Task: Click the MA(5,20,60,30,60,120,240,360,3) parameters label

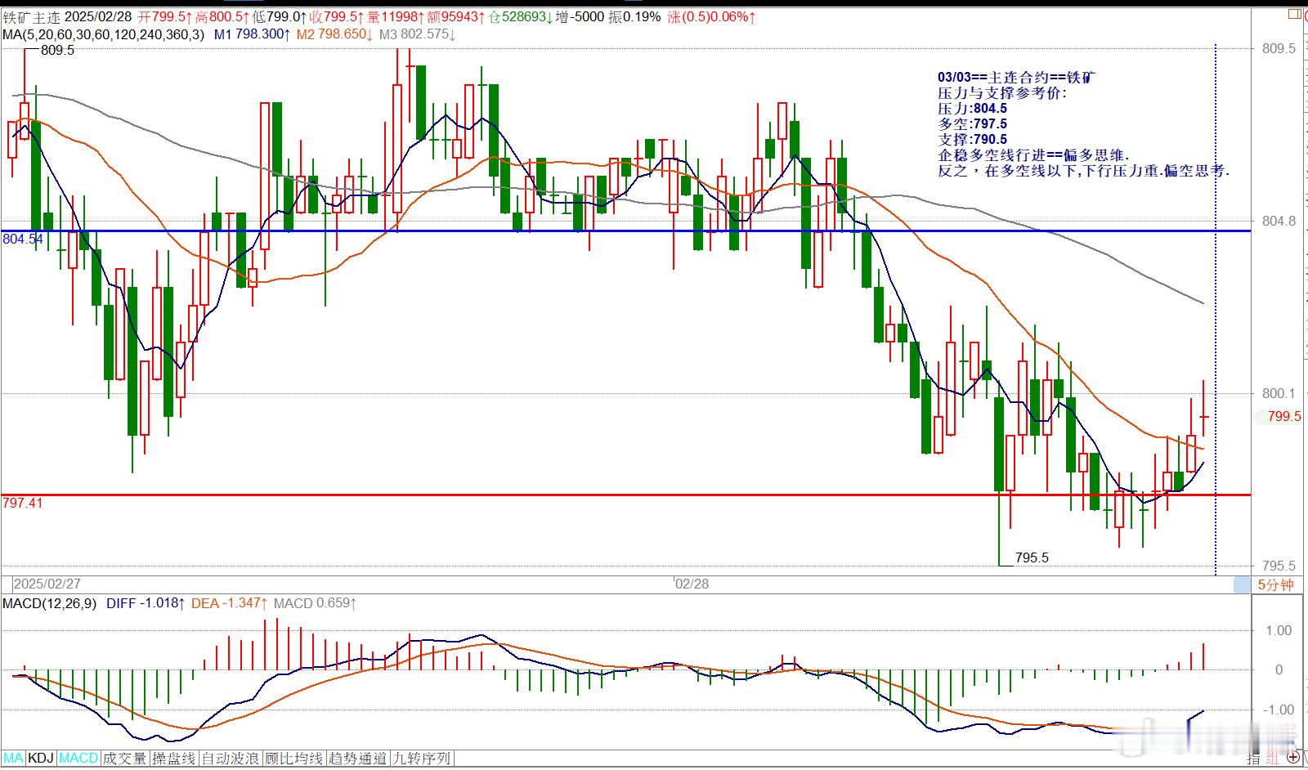Action: pos(103,34)
